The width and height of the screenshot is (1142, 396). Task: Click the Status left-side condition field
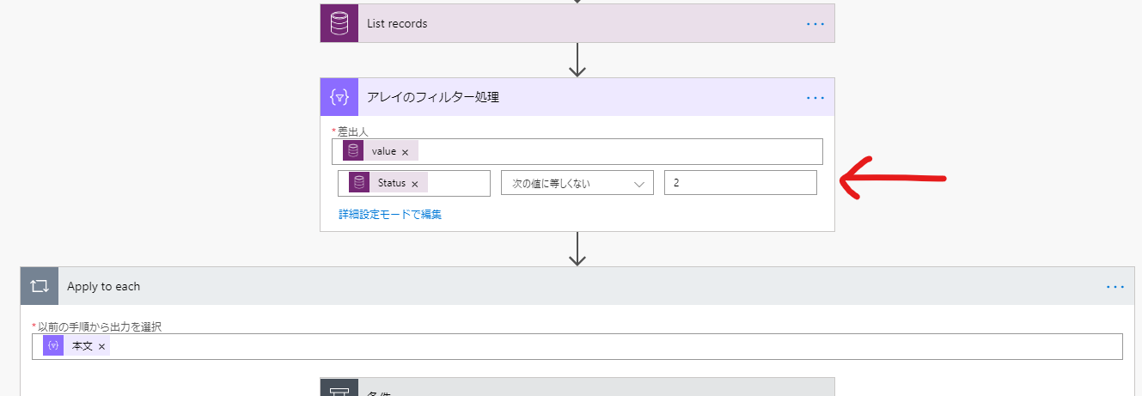click(414, 183)
